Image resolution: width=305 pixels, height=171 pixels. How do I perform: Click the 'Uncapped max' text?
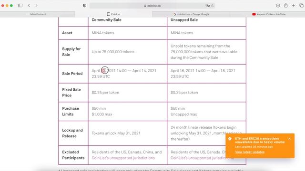(x=183, y=114)
